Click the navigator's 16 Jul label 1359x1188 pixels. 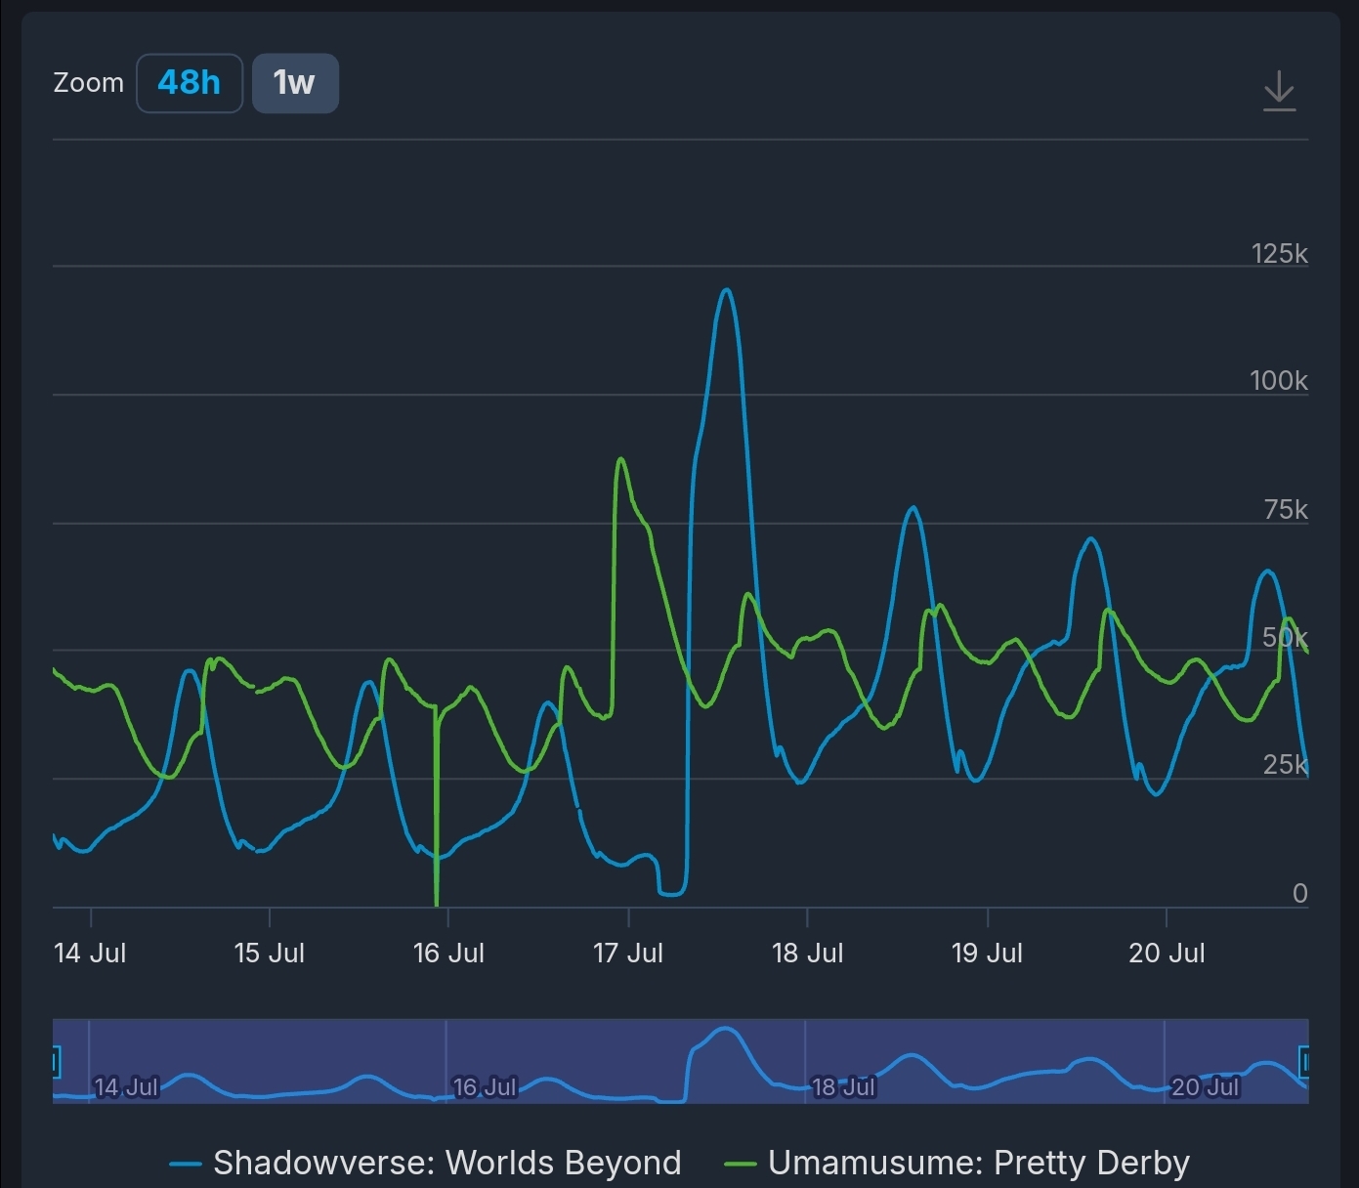(x=485, y=1086)
